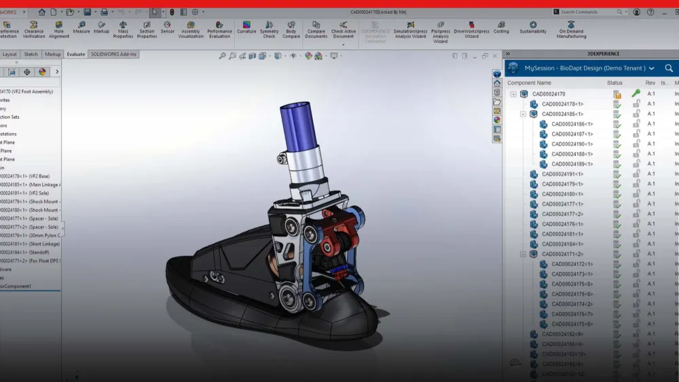Image resolution: width=679 pixels, height=382 pixels.
Task: Click the Save icon in top toolbar
Action: click(88, 12)
